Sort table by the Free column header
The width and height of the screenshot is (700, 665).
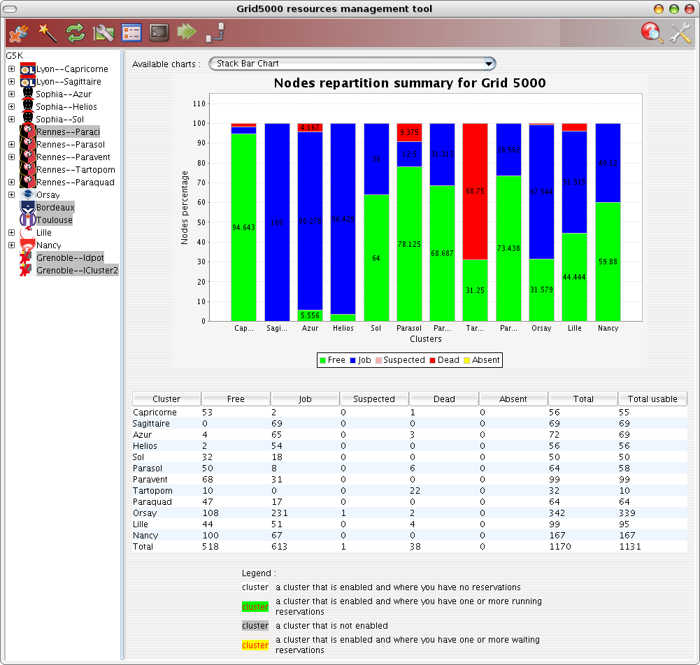236,399
